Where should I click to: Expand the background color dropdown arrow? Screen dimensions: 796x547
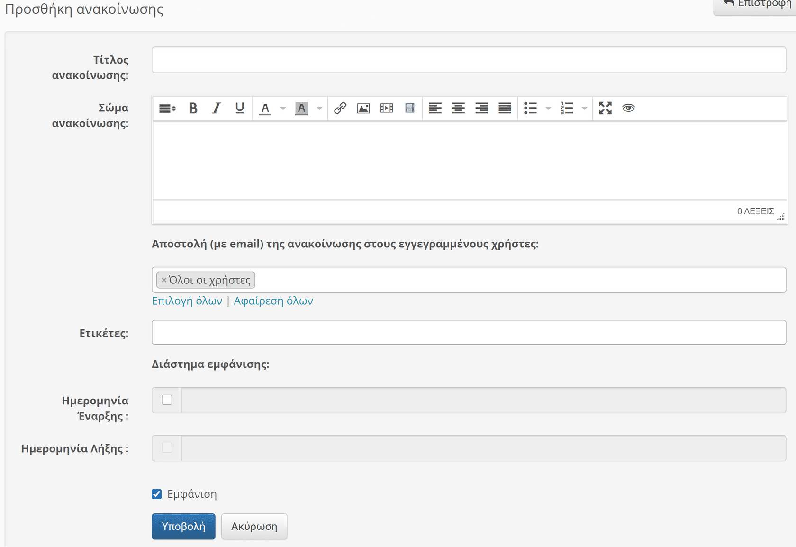pos(319,109)
